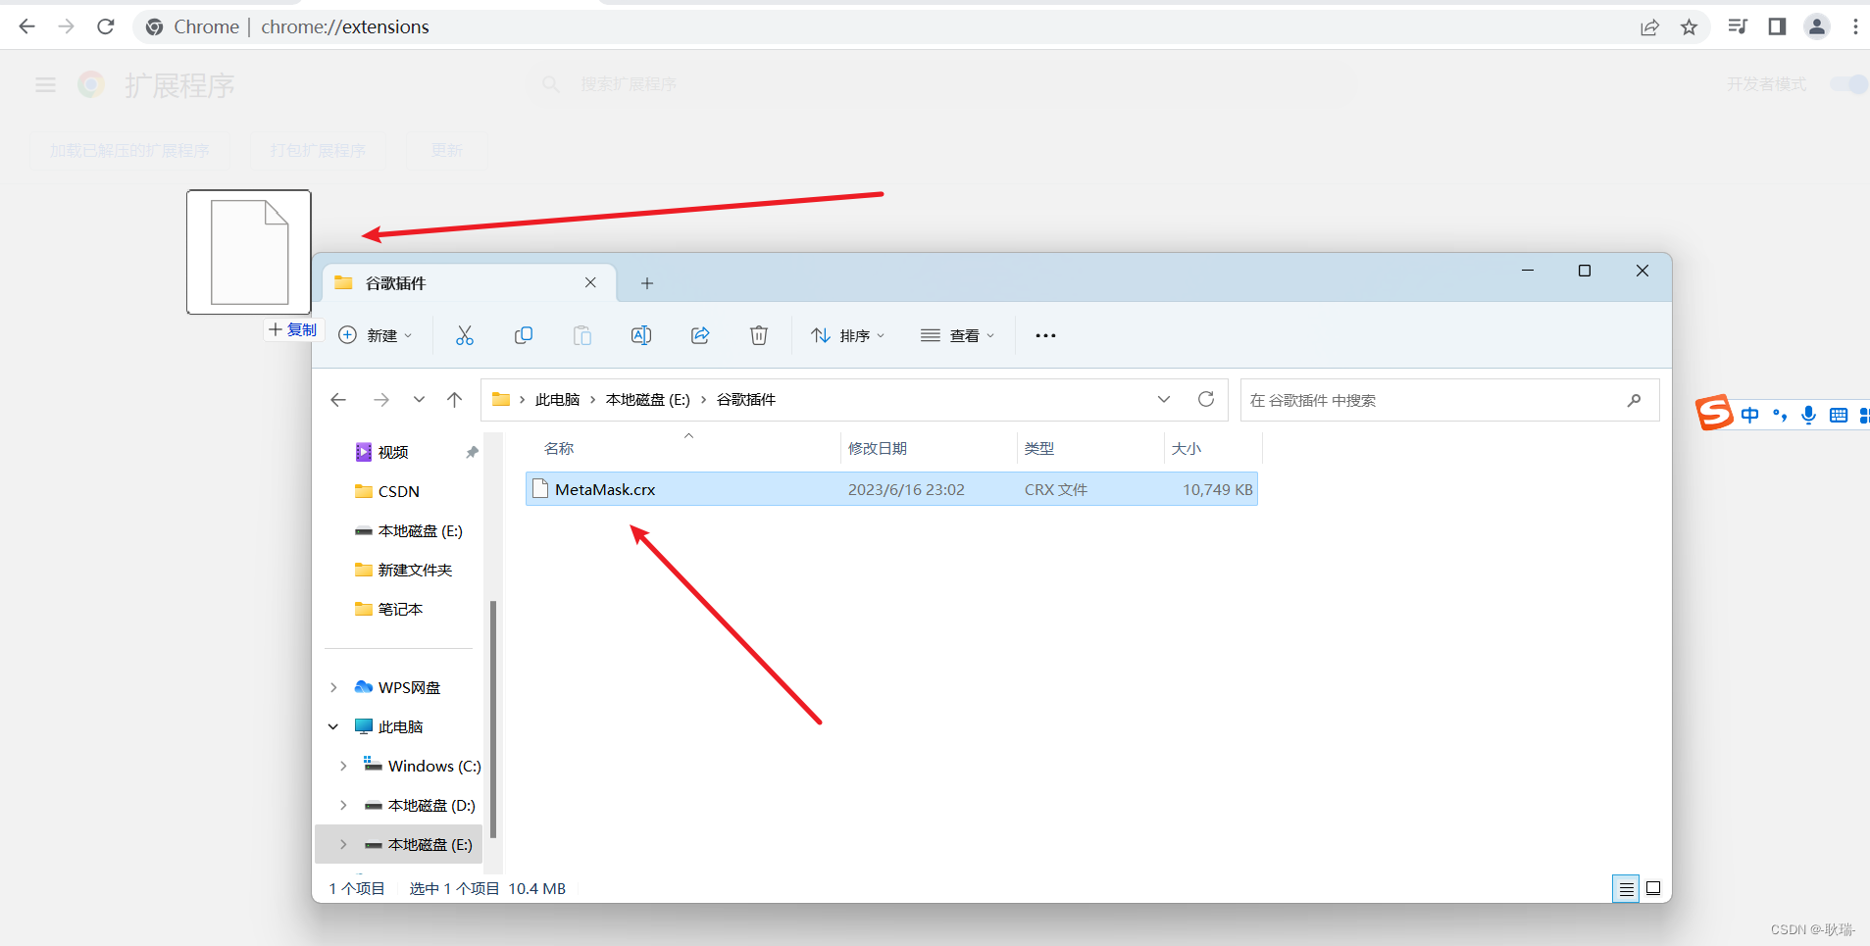Open the Chrome three-dot menu

[x=1855, y=26]
